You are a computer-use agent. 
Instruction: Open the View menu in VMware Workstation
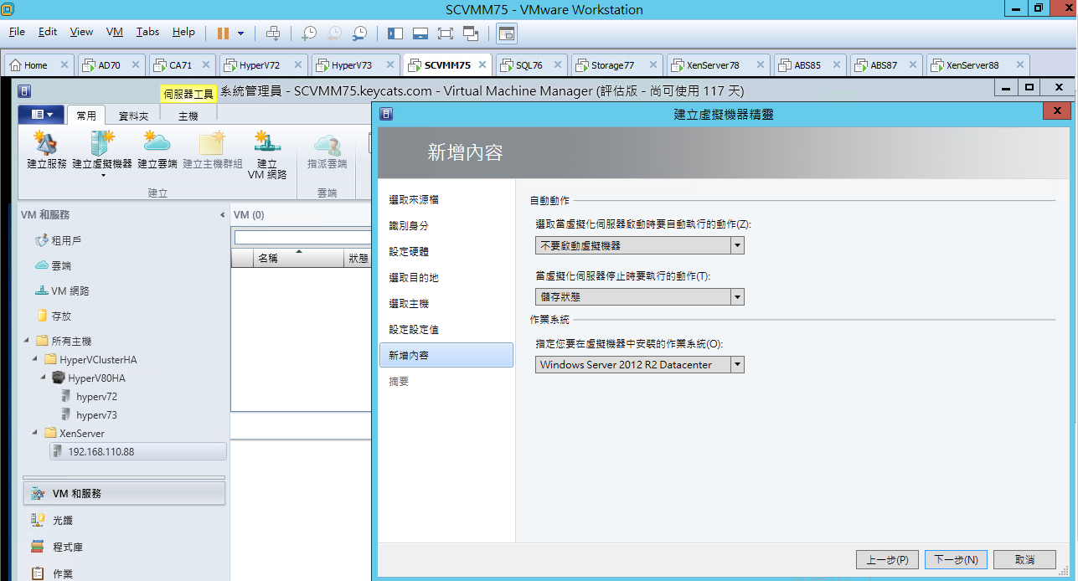tap(81, 32)
